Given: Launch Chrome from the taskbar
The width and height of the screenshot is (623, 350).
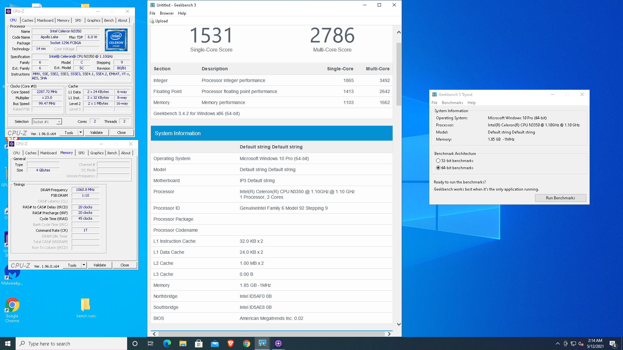Looking at the screenshot, I should tap(246, 344).
